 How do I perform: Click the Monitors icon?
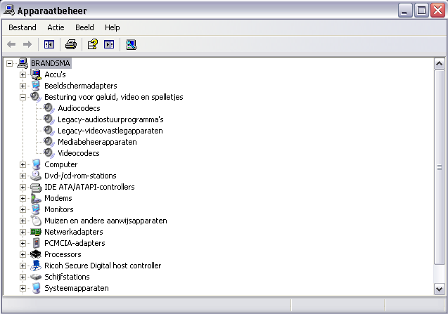pos(36,209)
